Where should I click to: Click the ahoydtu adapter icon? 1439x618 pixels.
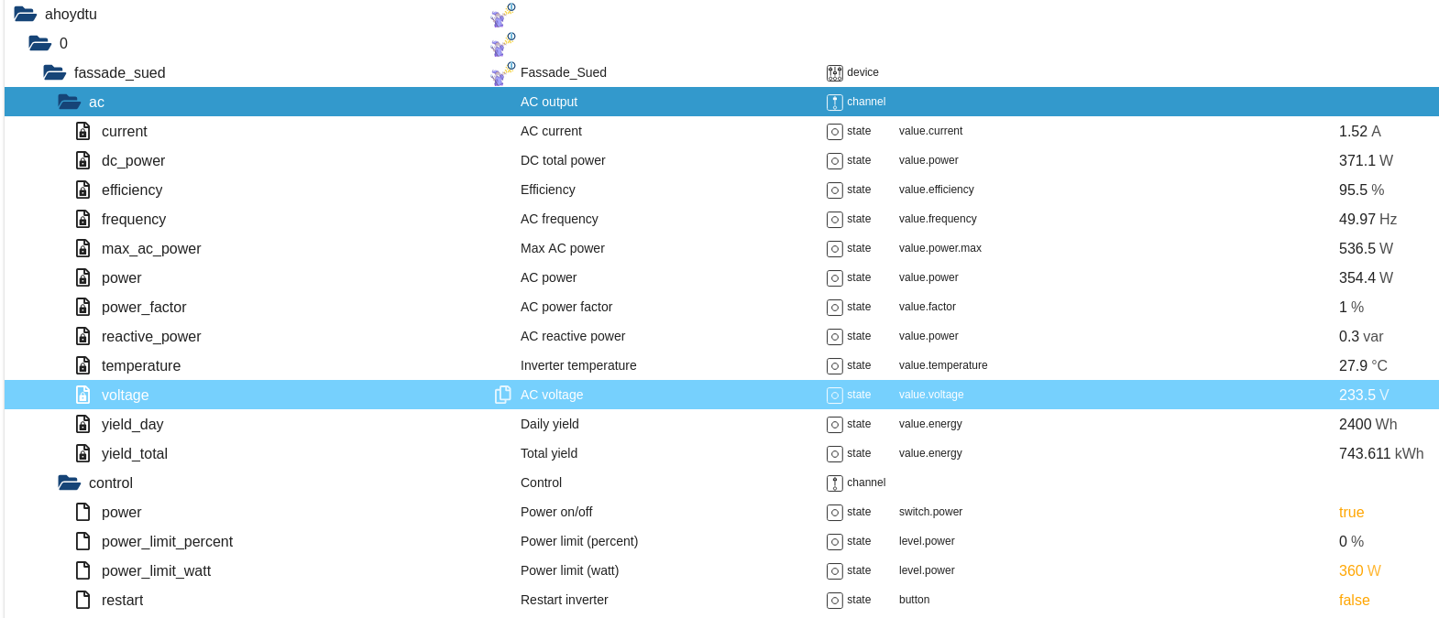[502, 15]
